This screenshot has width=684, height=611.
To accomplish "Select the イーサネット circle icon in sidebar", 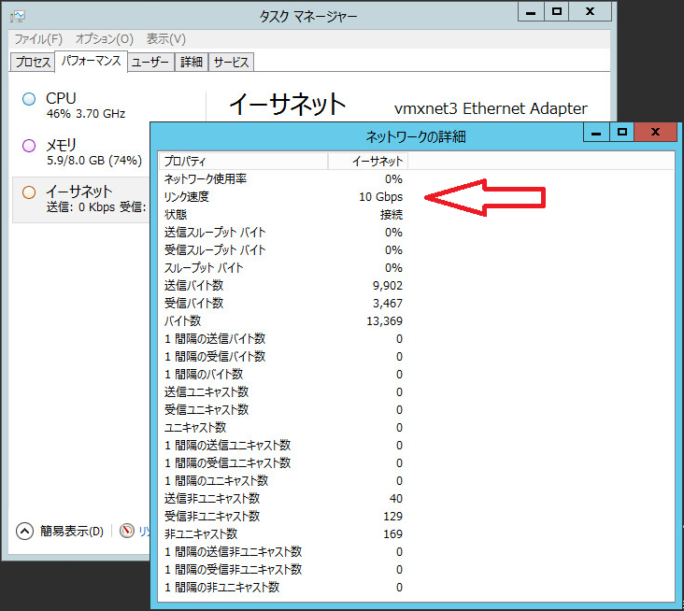I will pos(29,192).
